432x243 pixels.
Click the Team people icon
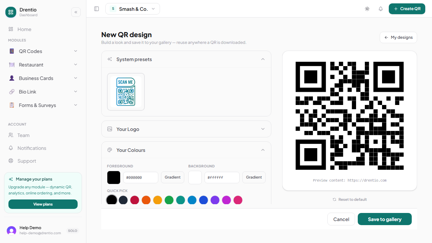11,135
